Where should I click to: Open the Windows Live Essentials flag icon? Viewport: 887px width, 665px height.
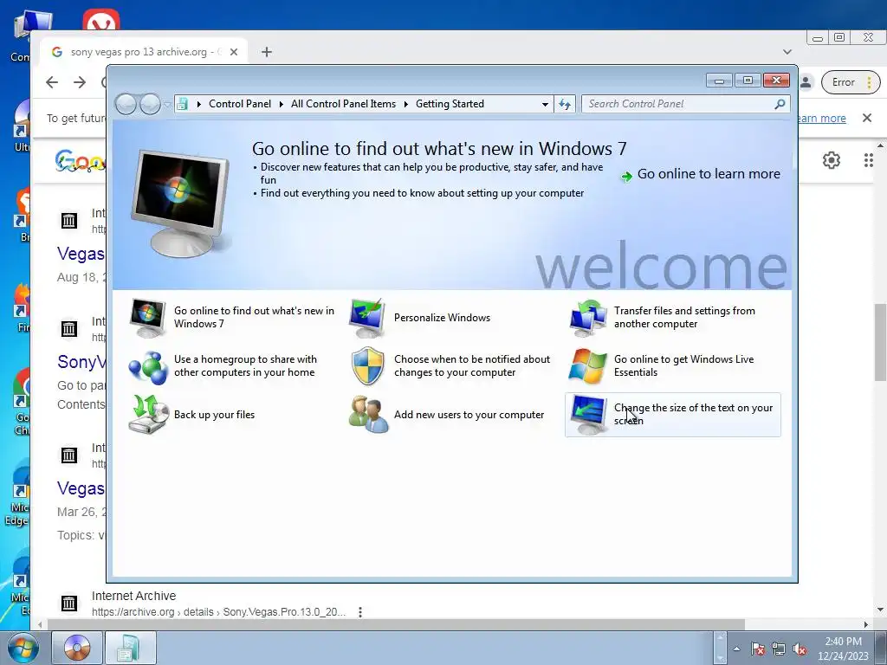pyautogui.click(x=587, y=366)
